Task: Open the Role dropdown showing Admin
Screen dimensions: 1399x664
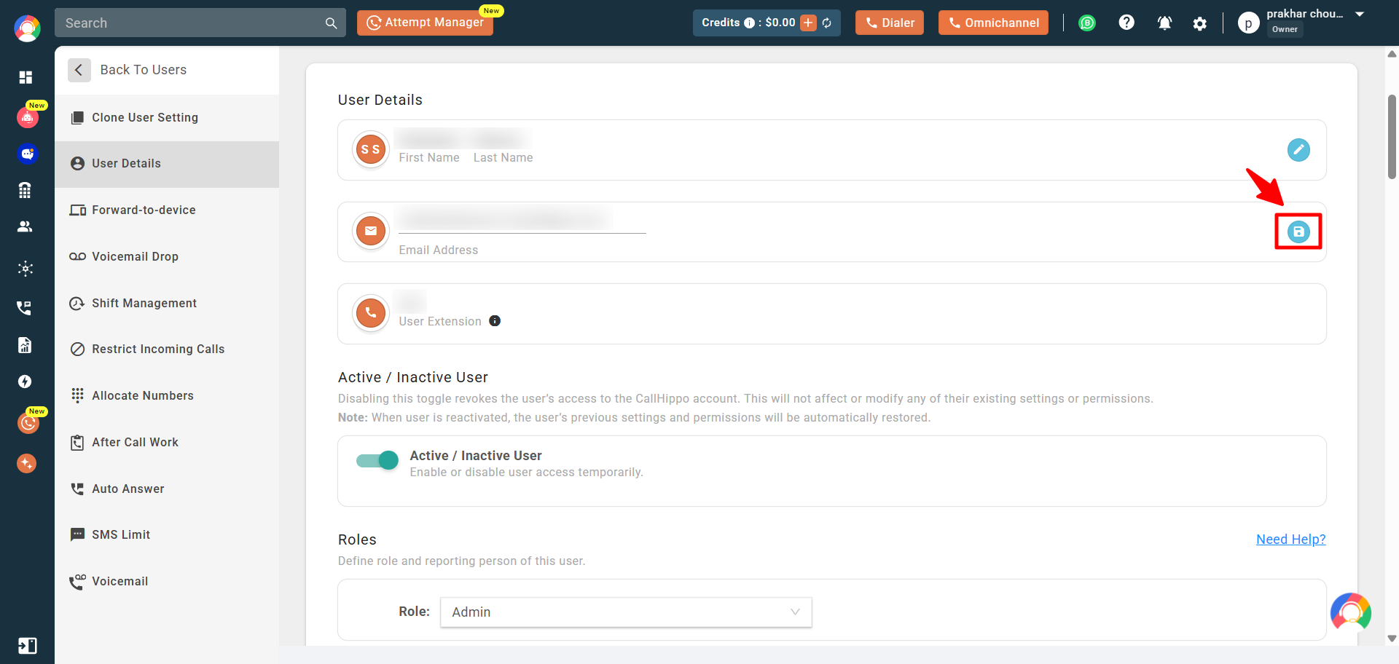Action: click(x=626, y=612)
